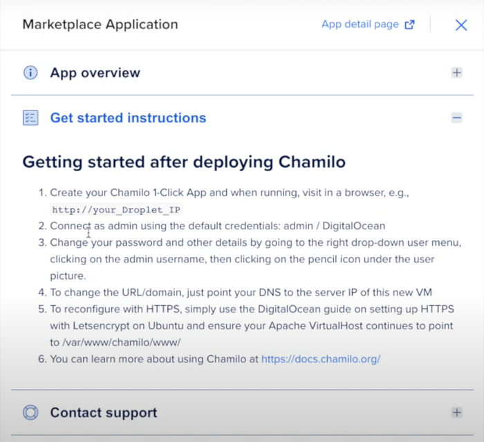Viewport: 484px width, 442px height.
Task: Click the Marketplace Application panel title
Action: (x=100, y=25)
